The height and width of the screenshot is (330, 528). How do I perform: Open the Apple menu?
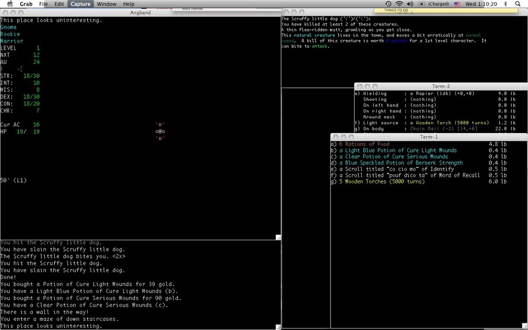[10, 4]
